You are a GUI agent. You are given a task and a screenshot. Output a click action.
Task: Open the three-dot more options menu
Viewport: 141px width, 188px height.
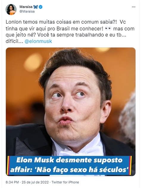[134, 7]
